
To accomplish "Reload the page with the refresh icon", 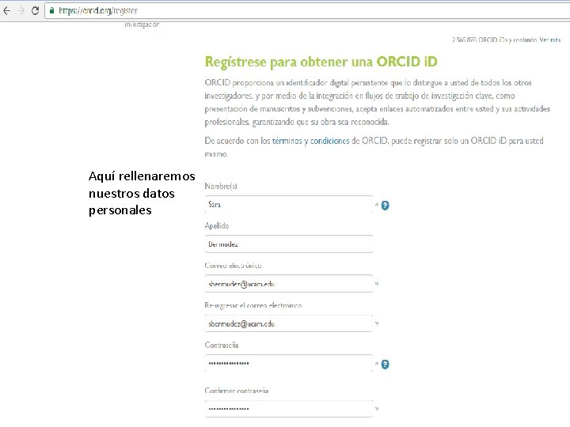I will tap(35, 11).
